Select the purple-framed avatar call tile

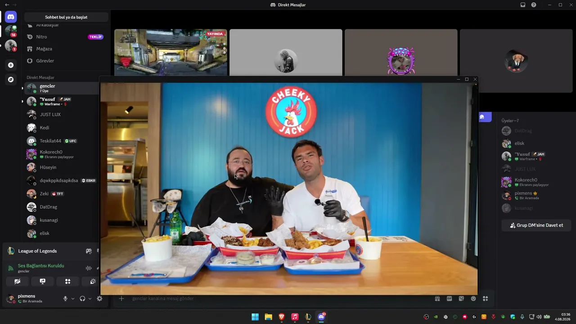[401, 52]
